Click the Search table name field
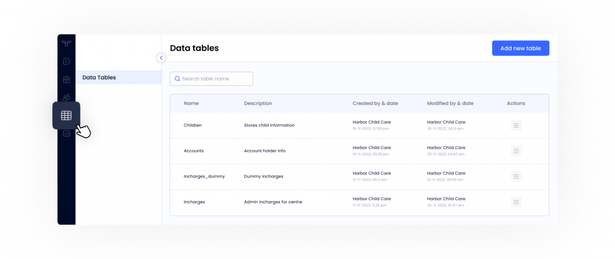This screenshot has width=615, height=259. coord(212,79)
